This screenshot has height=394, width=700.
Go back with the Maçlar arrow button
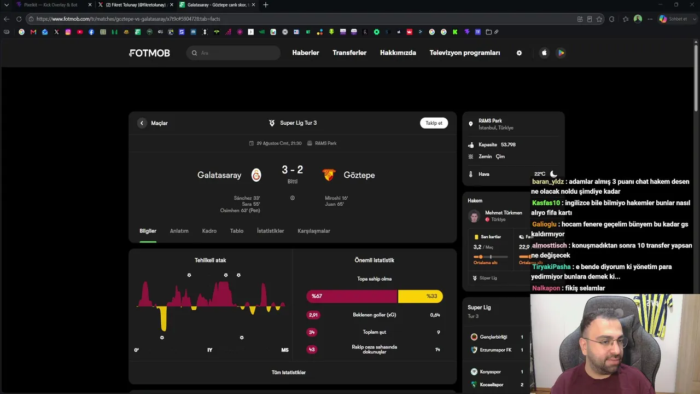pyautogui.click(x=142, y=123)
